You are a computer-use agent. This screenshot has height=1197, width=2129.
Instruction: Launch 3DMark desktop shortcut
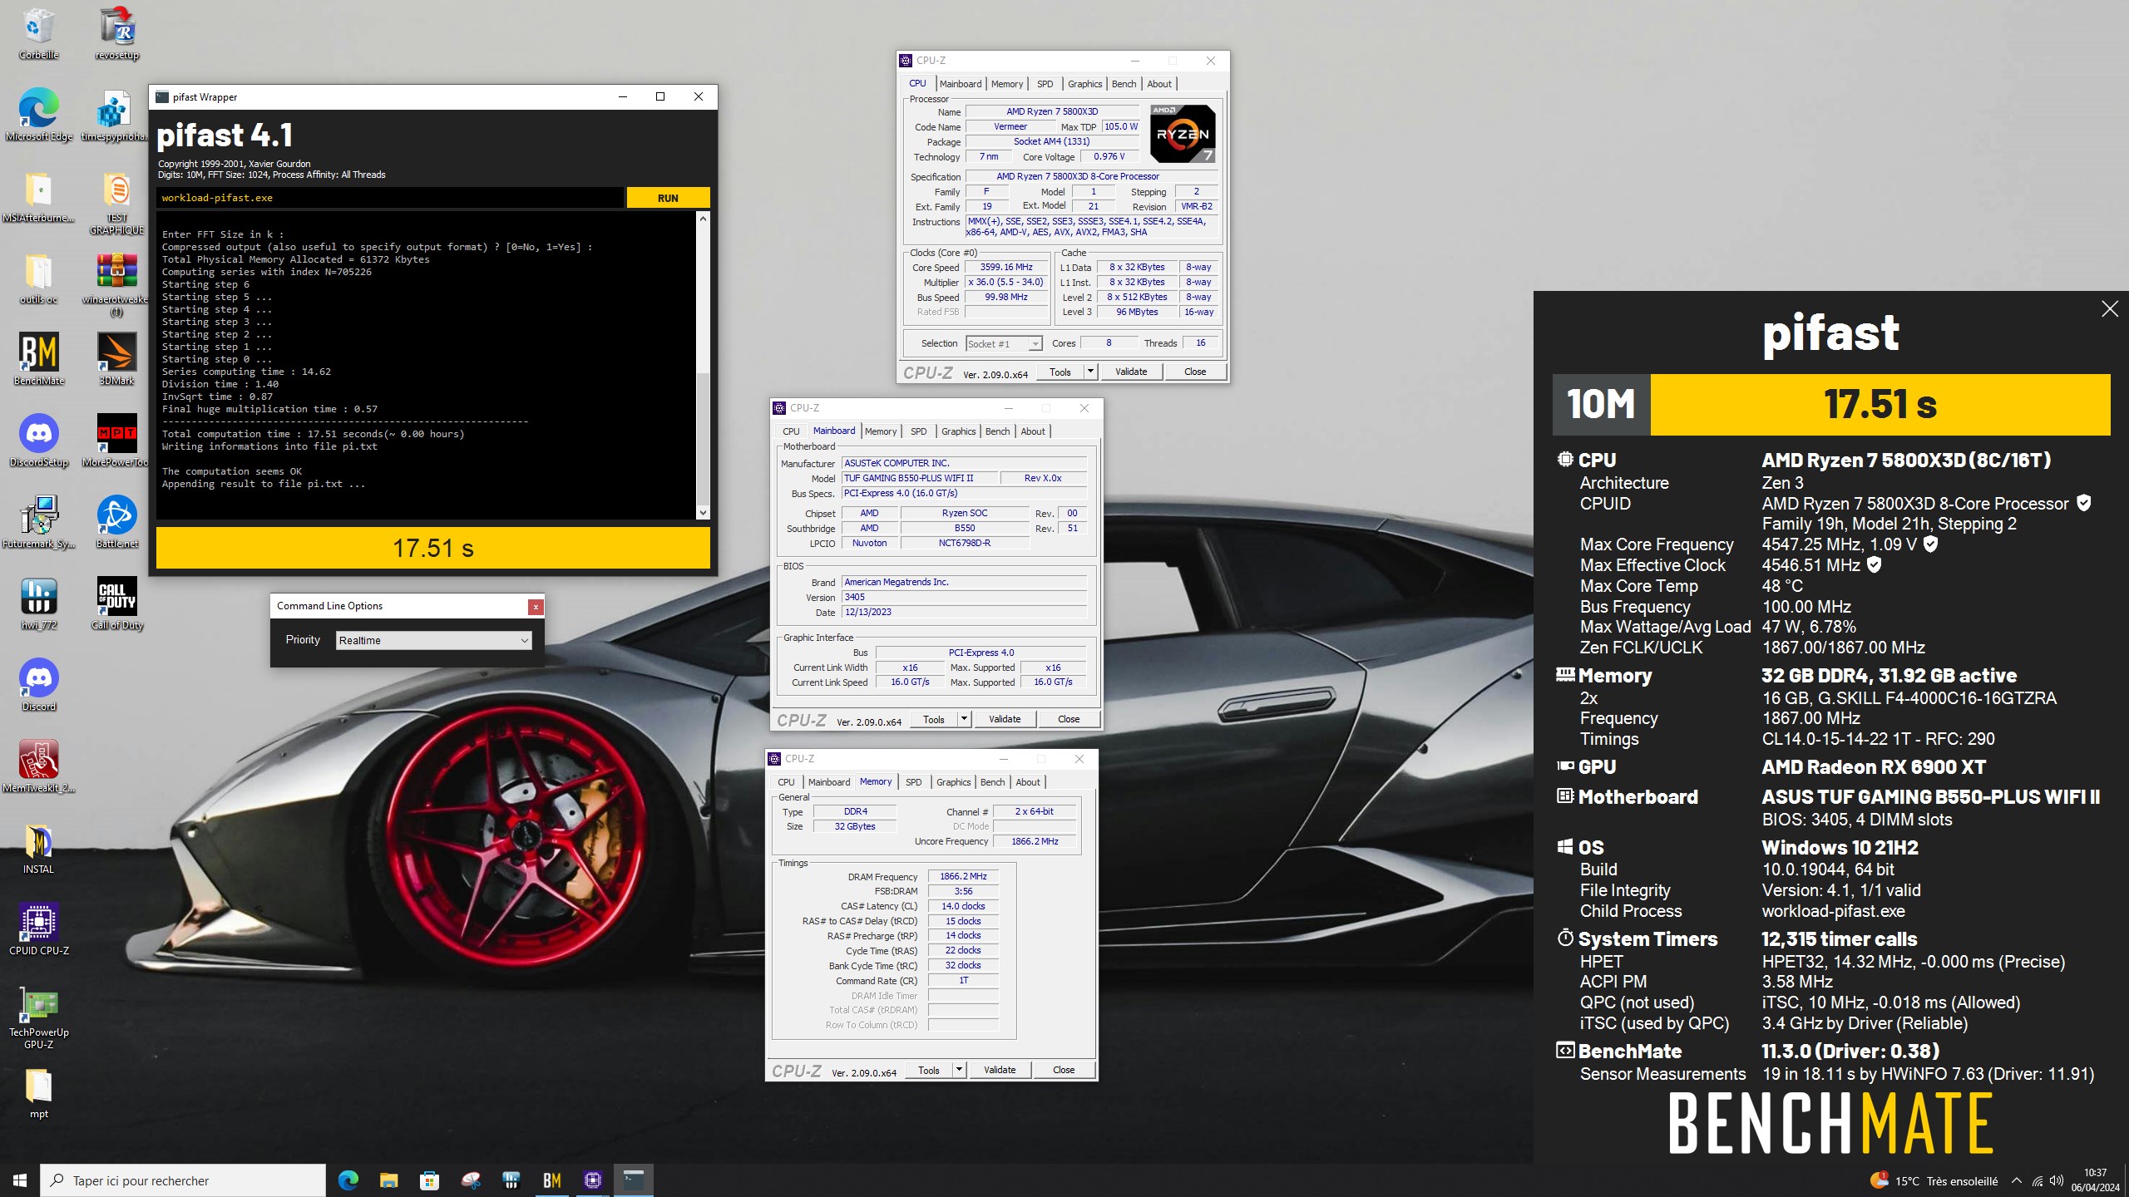point(116,359)
